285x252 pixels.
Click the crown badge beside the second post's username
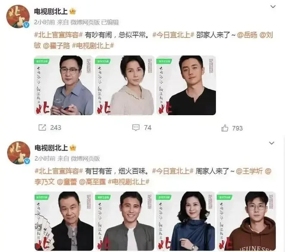73,148
